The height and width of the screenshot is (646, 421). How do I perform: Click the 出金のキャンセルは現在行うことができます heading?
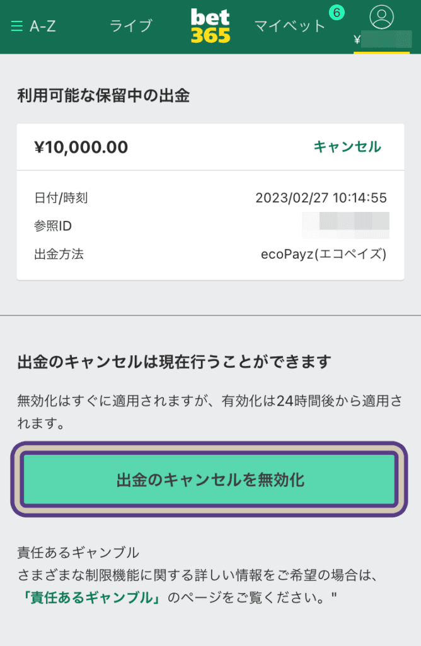click(x=174, y=361)
